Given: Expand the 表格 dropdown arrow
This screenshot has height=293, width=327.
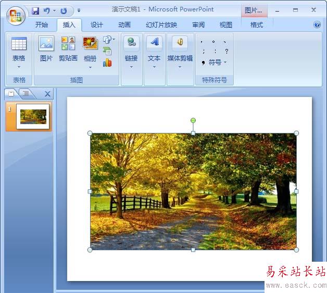Looking at the screenshot, I should [19, 67].
